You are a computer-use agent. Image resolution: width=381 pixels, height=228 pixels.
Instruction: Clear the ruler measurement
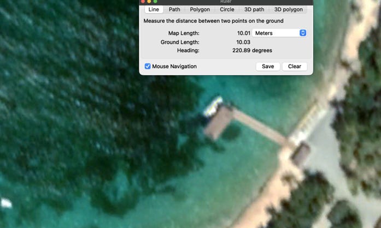(295, 67)
